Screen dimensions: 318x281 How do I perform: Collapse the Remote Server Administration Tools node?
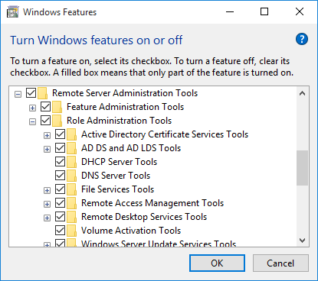(x=18, y=95)
